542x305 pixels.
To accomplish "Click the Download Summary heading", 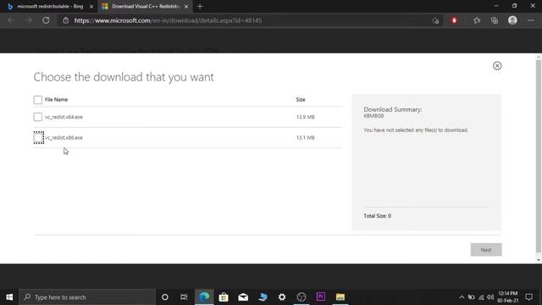I will (x=392, y=109).
